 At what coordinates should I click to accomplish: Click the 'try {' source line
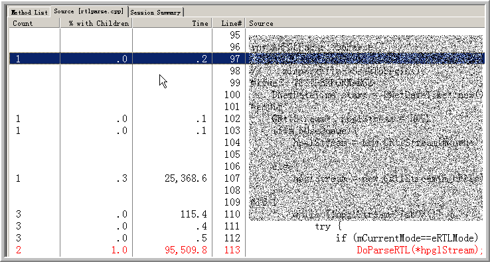click(x=328, y=226)
